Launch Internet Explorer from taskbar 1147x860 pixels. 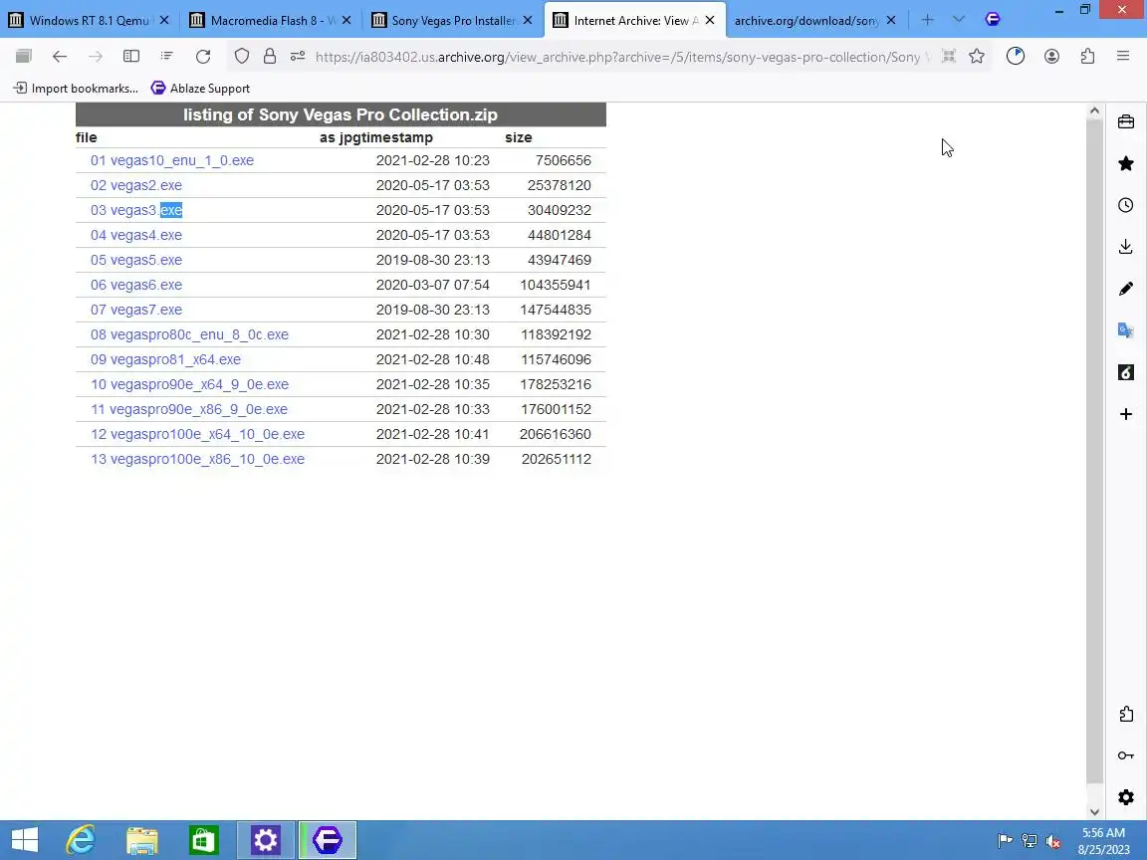click(x=81, y=840)
